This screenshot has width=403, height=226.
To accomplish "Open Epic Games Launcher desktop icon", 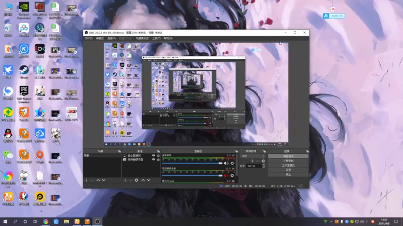I will [24, 94].
